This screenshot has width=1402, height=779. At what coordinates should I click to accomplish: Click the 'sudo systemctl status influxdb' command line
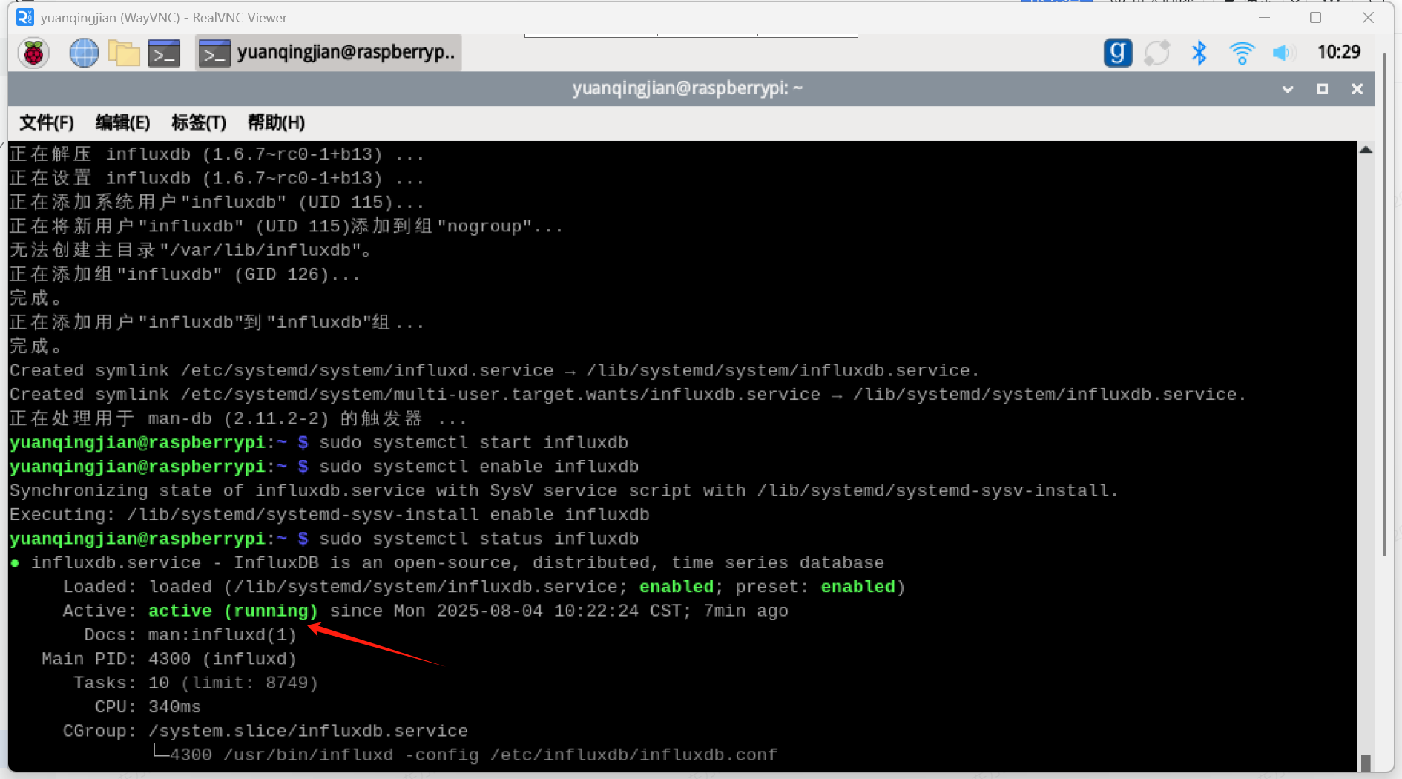(x=478, y=539)
